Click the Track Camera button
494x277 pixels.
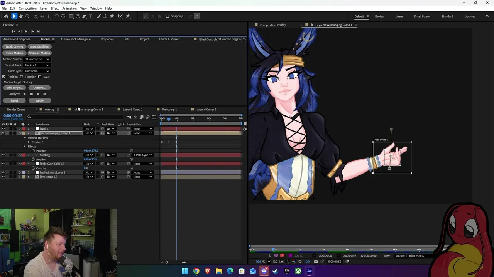[14, 47]
